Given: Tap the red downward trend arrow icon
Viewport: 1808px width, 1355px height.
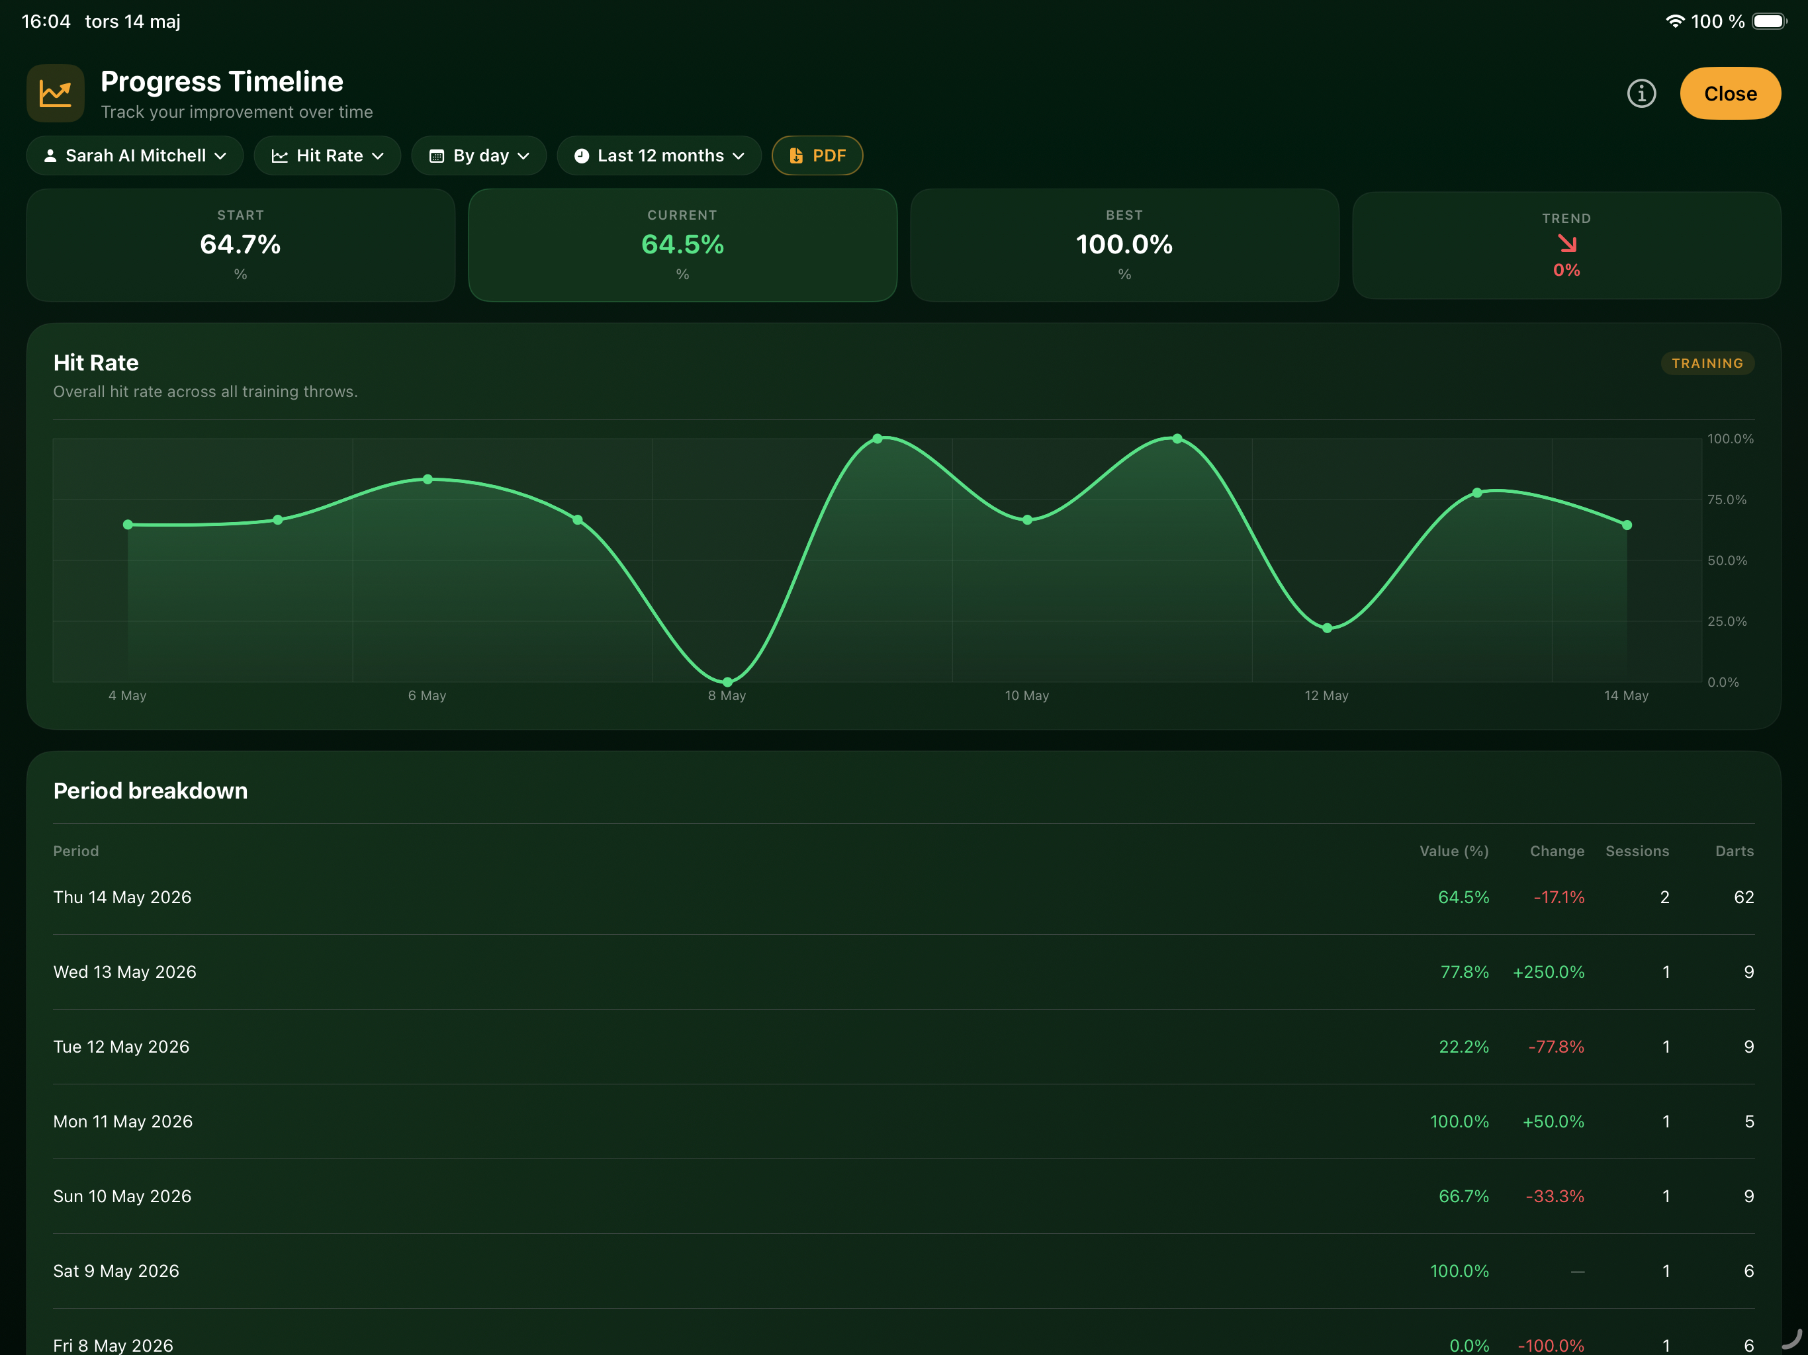Looking at the screenshot, I should (x=1567, y=243).
